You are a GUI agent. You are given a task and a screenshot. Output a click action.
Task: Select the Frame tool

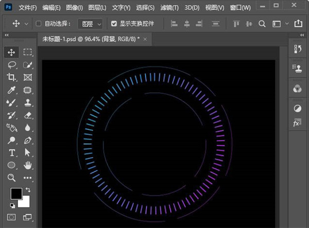(x=28, y=77)
